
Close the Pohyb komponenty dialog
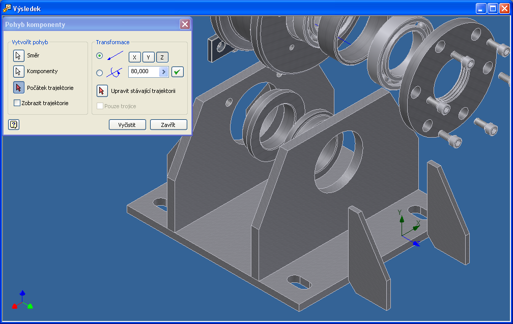tap(185, 24)
